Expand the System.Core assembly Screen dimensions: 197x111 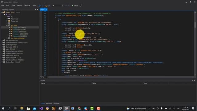(x=2, y=62)
